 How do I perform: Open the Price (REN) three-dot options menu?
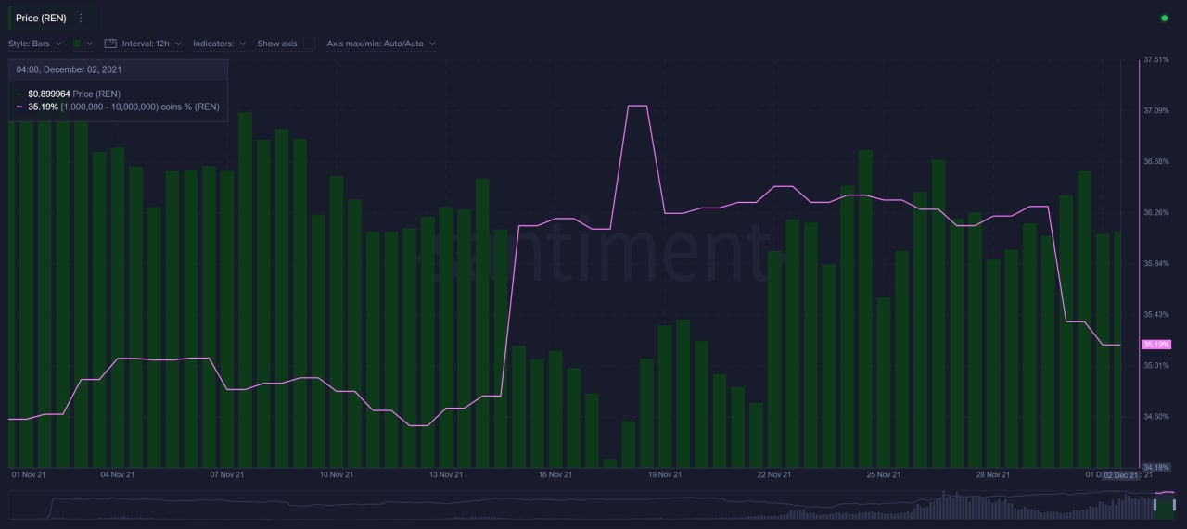81,18
